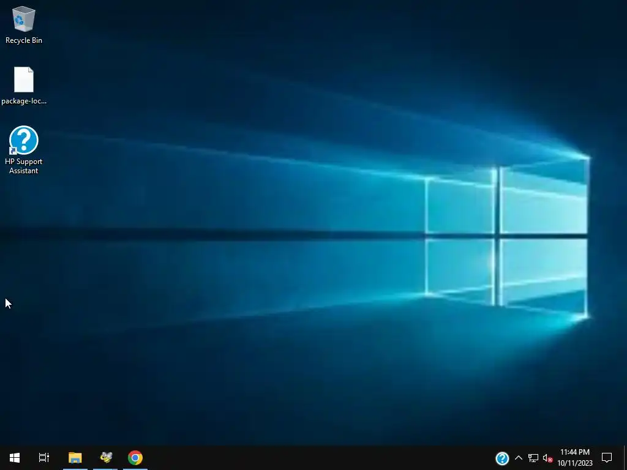Open File Explorer from the taskbar
The image size is (627, 470).
pyautogui.click(x=75, y=458)
